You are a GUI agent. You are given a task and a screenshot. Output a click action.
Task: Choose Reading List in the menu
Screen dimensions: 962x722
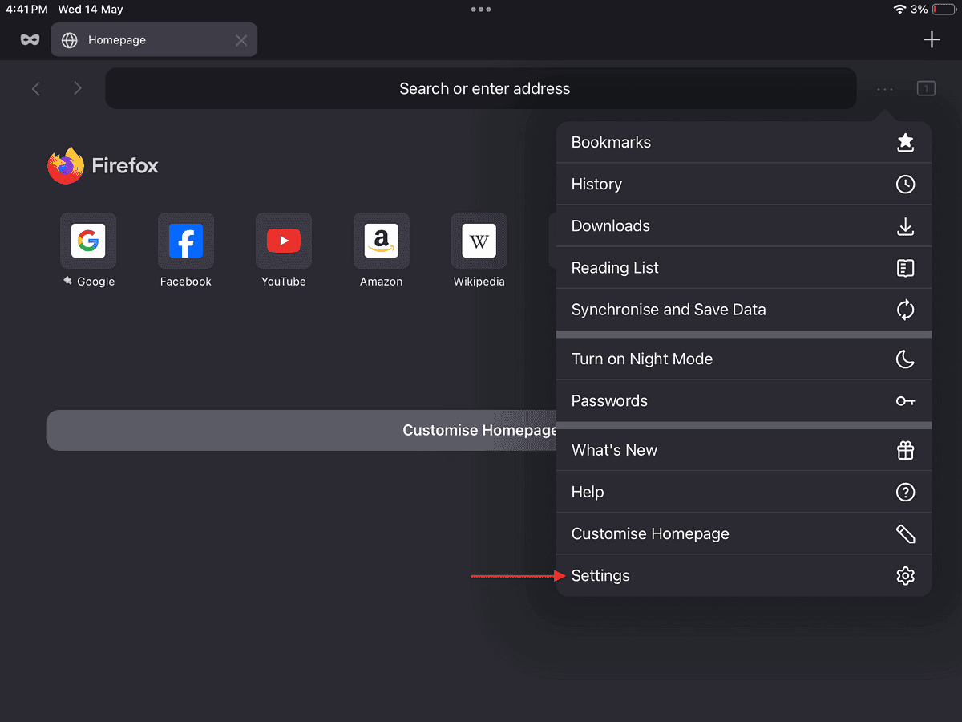[x=743, y=268]
